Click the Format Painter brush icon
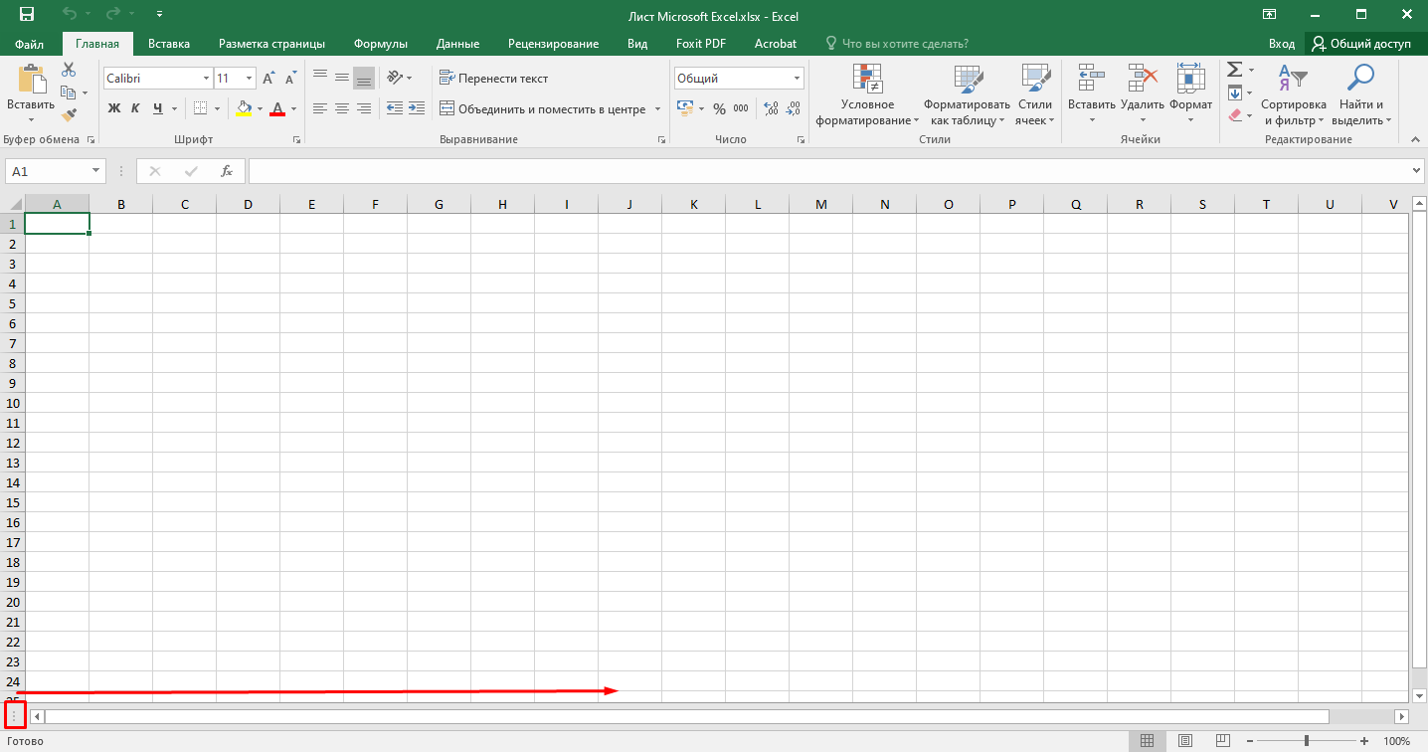Image resolution: width=1428 pixels, height=752 pixels. pos(68,116)
